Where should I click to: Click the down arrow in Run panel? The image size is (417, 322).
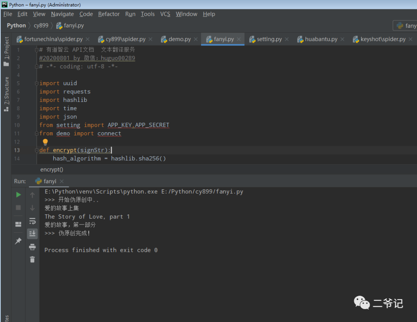[32, 208]
